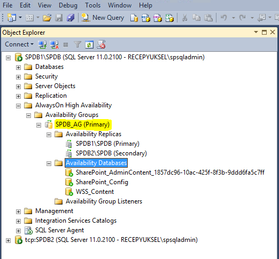The image size is (279, 259).
Task: Click Connect Object Explorer icon
Action: (42, 44)
